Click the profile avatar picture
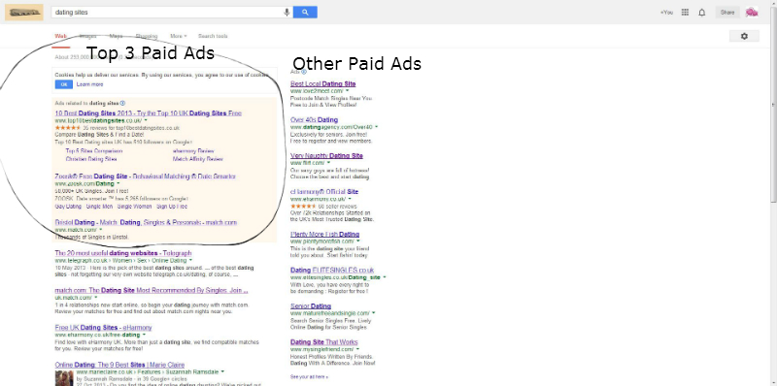This screenshot has width=777, height=386. click(752, 13)
